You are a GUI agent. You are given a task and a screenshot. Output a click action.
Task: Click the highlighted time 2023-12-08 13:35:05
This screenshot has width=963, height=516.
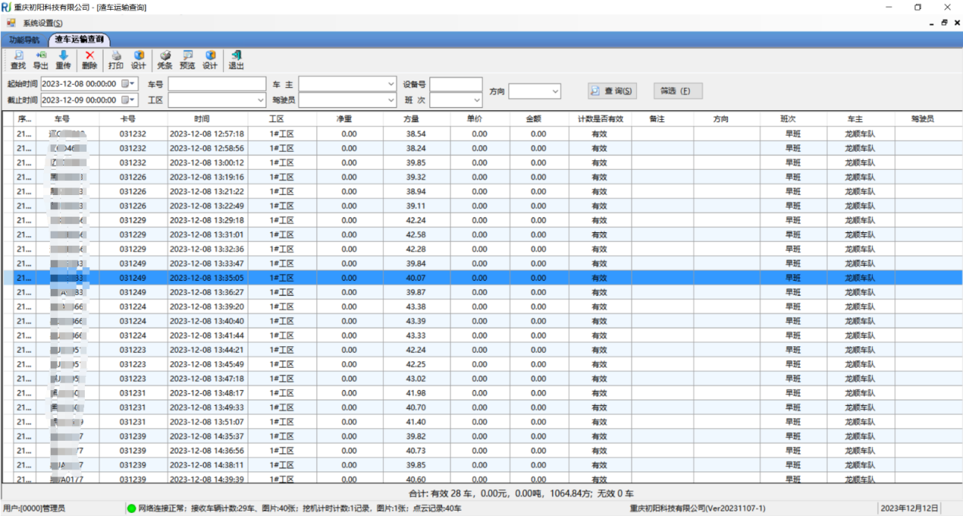207,278
